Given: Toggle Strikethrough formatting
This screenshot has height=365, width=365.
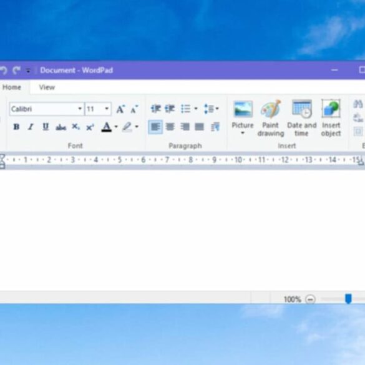Looking at the screenshot, I should (x=61, y=127).
